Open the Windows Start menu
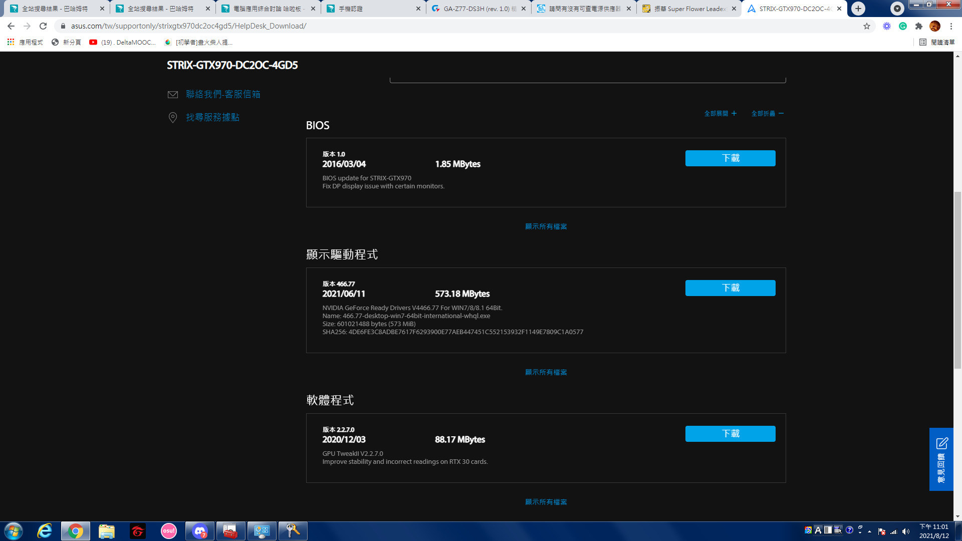This screenshot has width=962, height=541. click(x=14, y=531)
